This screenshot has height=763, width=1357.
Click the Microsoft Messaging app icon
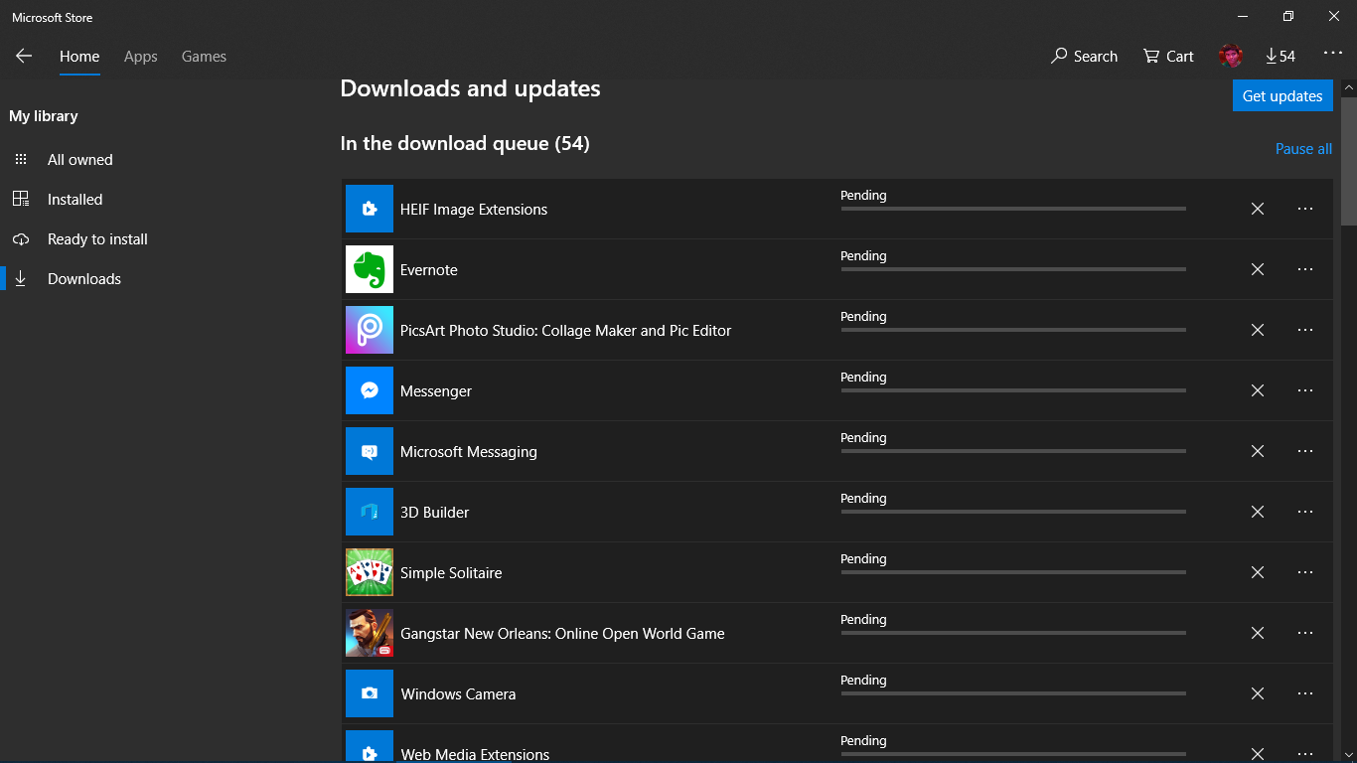tap(370, 451)
